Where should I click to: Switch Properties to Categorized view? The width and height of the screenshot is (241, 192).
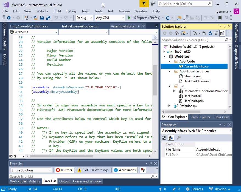[164, 138]
